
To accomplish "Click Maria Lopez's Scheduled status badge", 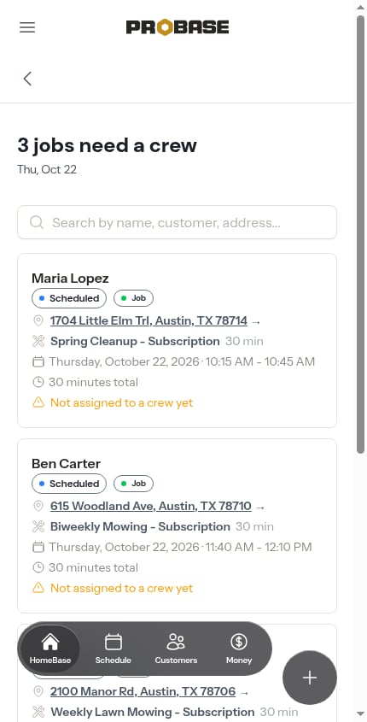I will [x=69, y=298].
